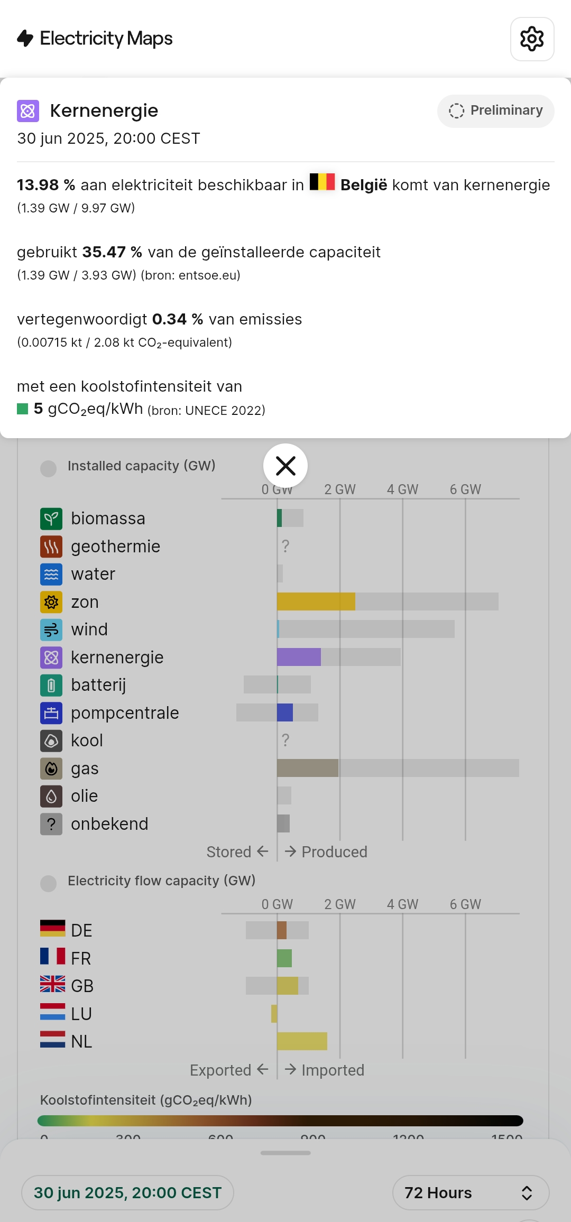Select the pompcentrale hydro storage icon
Viewport: 571px width, 1222px height.
(51, 713)
